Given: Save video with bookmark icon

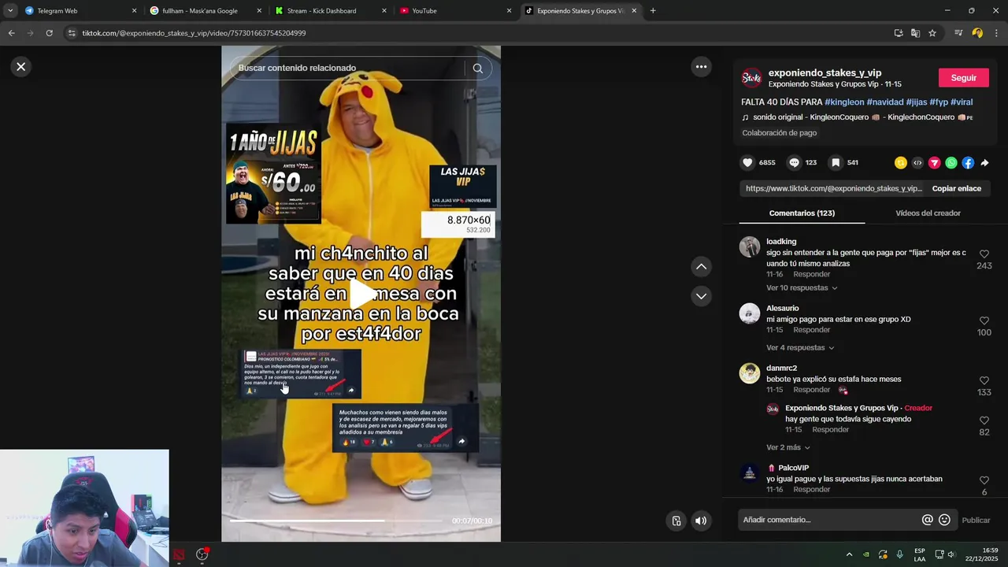Looking at the screenshot, I should point(836,163).
